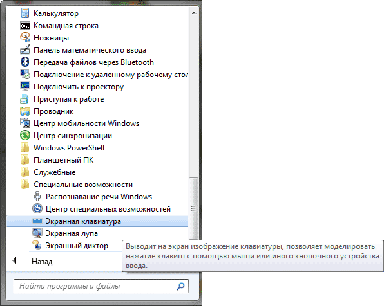
Task: Open the Ножницы entry
Action: (51, 38)
